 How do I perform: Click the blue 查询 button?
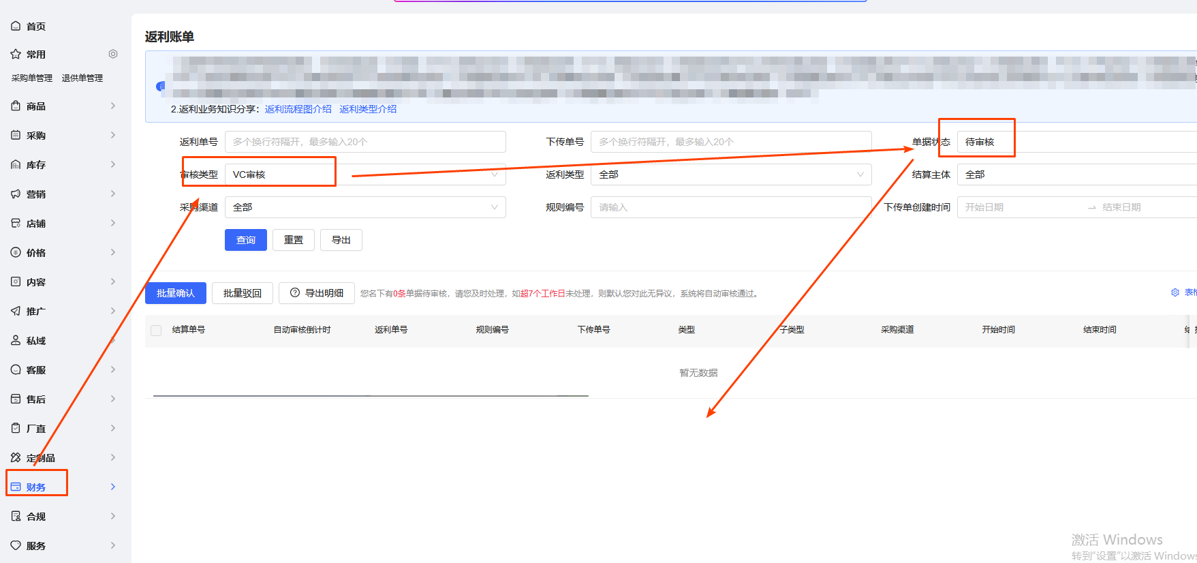coord(245,240)
